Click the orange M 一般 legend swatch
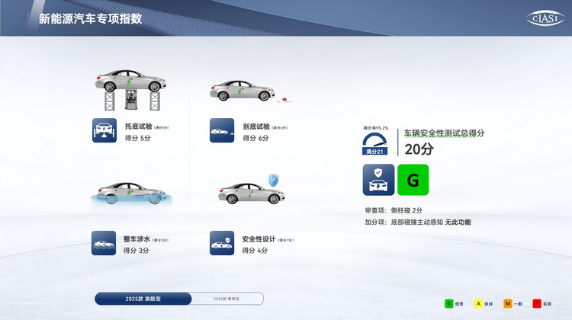 coord(507,303)
